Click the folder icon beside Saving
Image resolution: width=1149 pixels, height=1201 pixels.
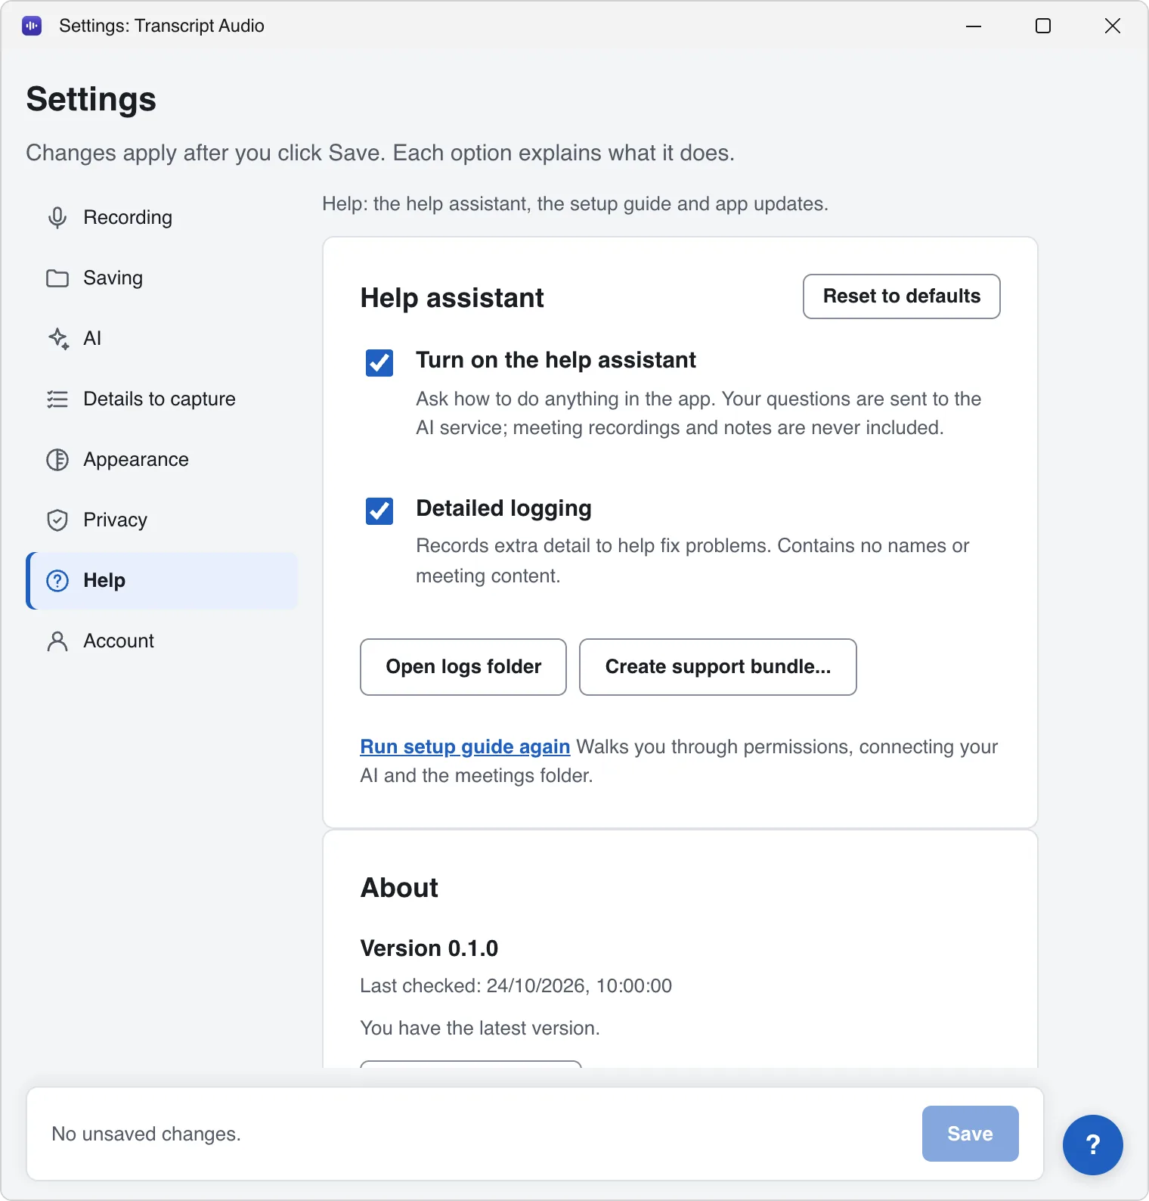click(57, 278)
